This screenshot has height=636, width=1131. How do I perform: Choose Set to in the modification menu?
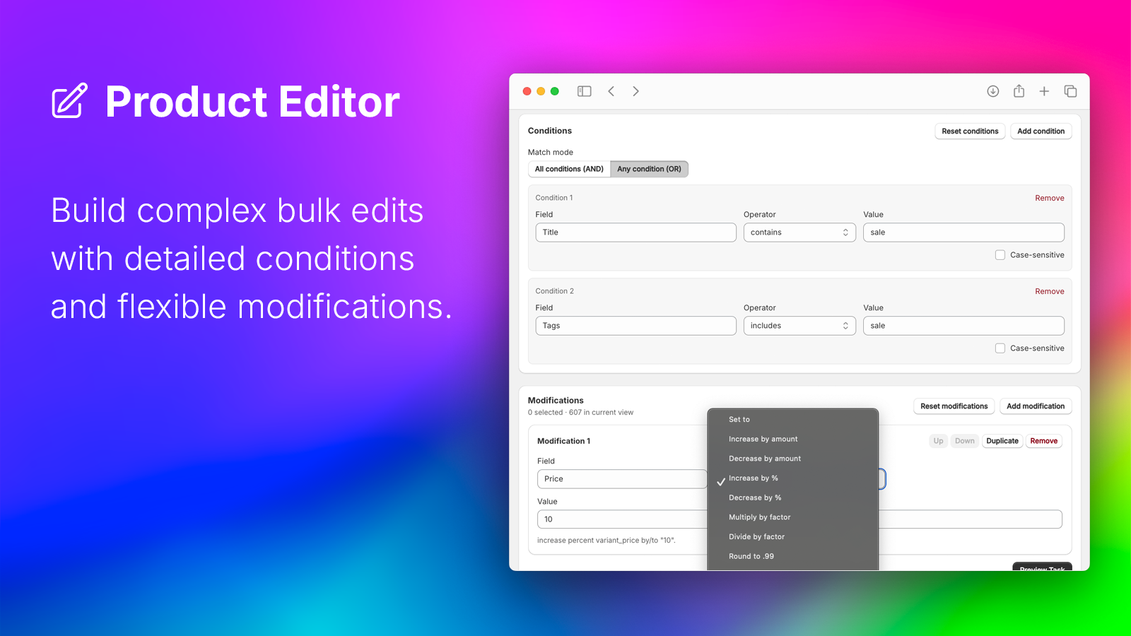coord(739,419)
